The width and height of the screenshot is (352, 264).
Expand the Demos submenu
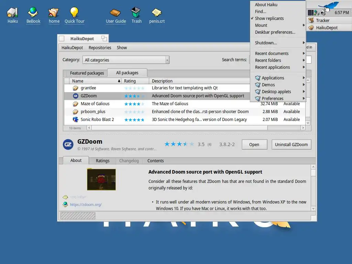(x=278, y=85)
